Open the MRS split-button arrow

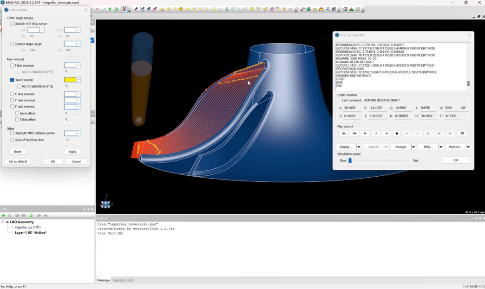[441, 147]
